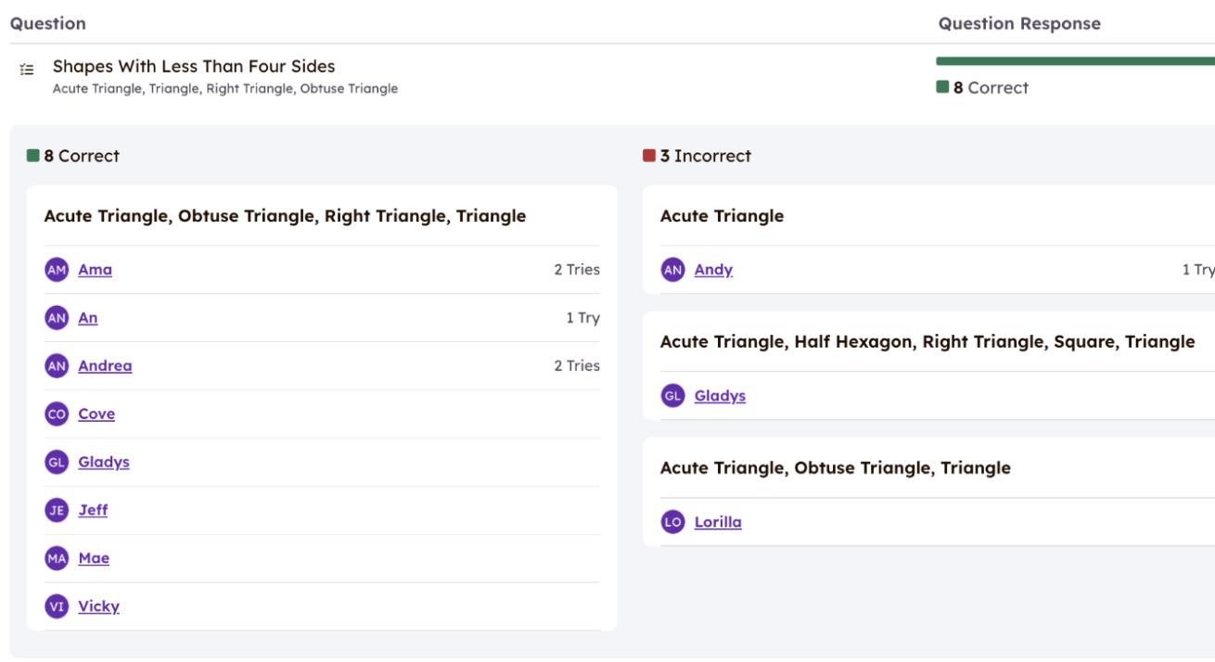Click Andrea's avatar icon
The height and width of the screenshot is (662, 1215).
(56, 366)
